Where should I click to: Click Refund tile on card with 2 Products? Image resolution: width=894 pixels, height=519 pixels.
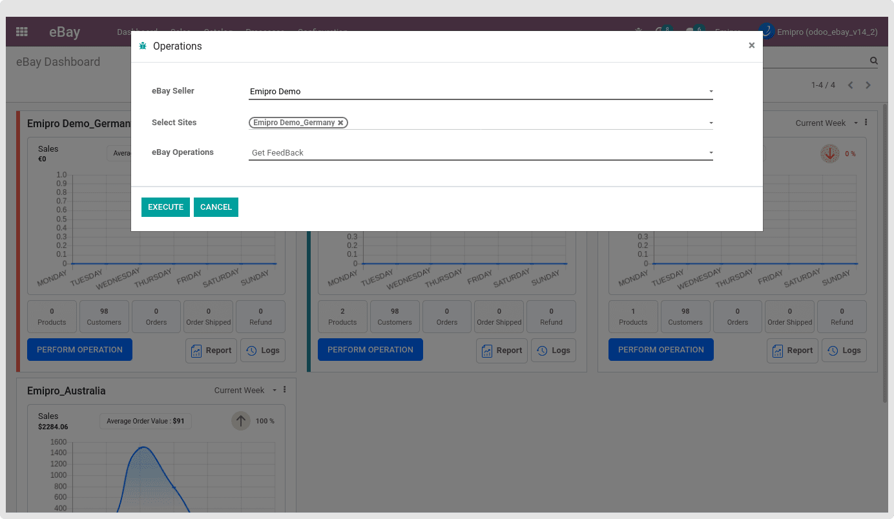[551, 316]
